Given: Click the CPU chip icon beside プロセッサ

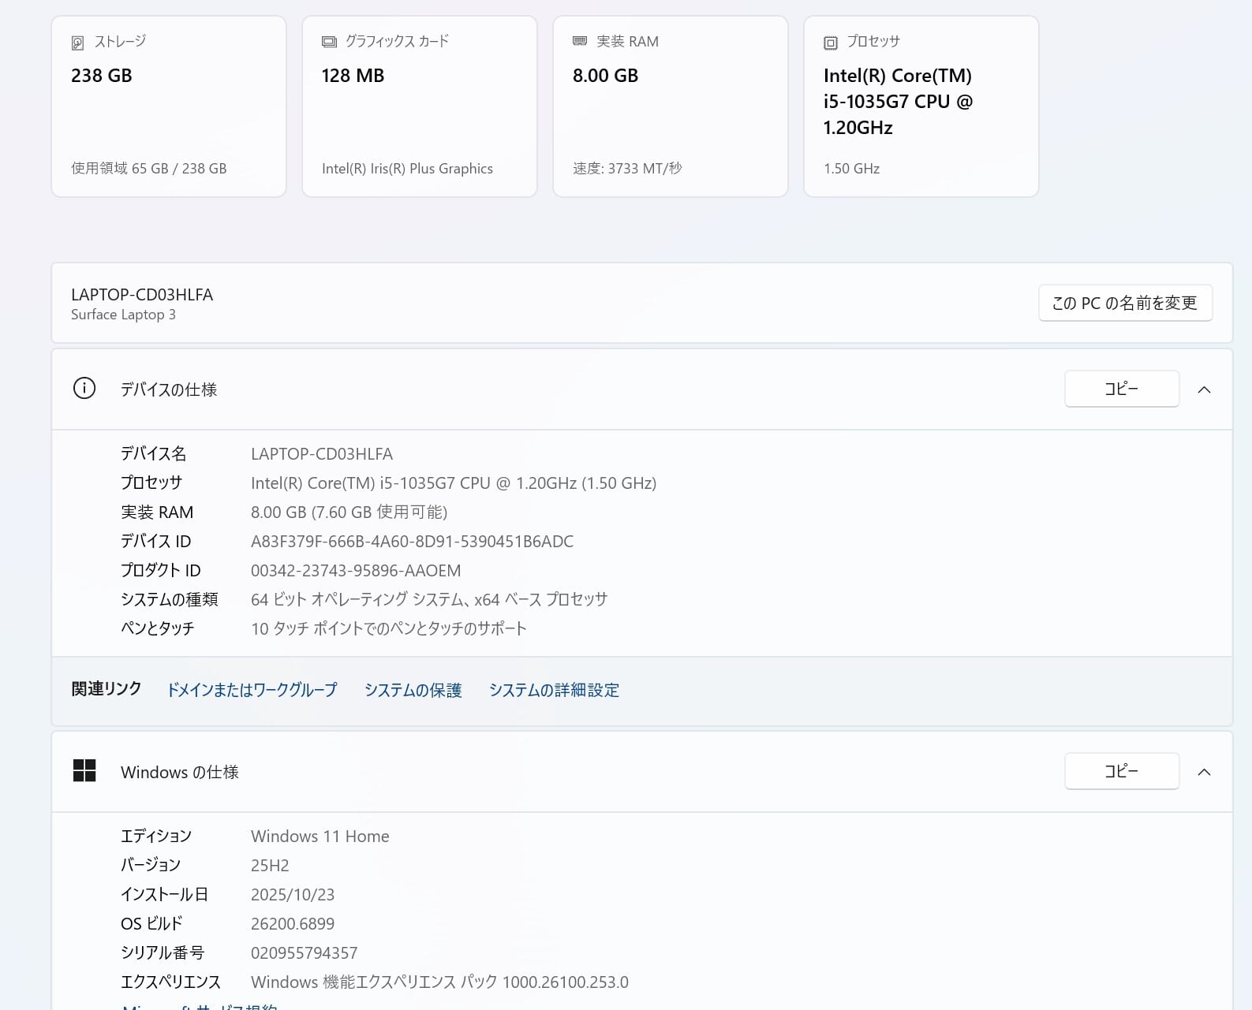Looking at the screenshot, I should [x=830, y=43].
